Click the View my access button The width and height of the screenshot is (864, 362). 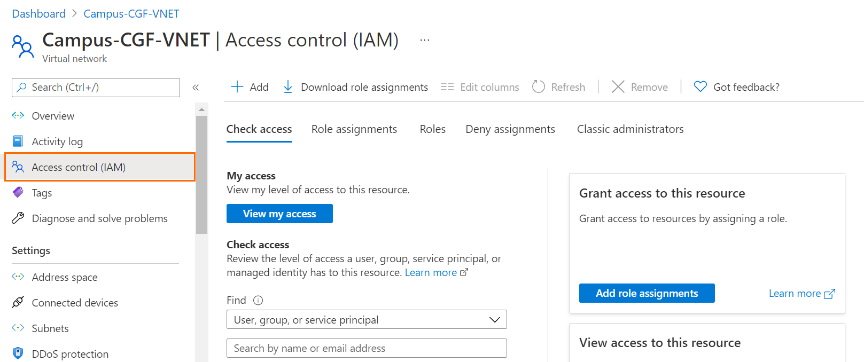coord(279,214)
